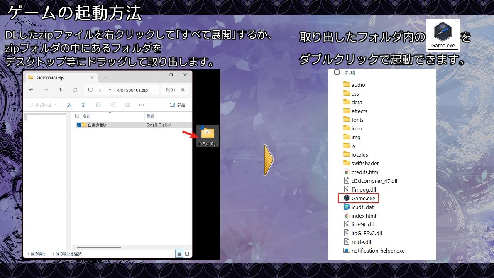
Task: Click the Paste icon in Explorer toolbar
Action: point(98,105)
